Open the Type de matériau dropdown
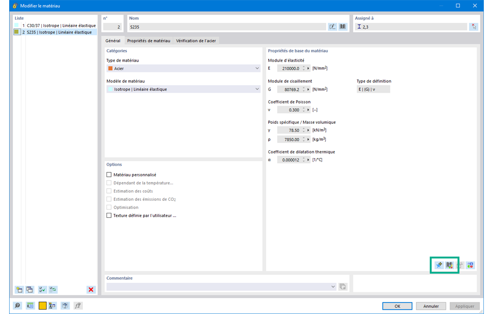The image size is (493, 314). tap(183, 68)
